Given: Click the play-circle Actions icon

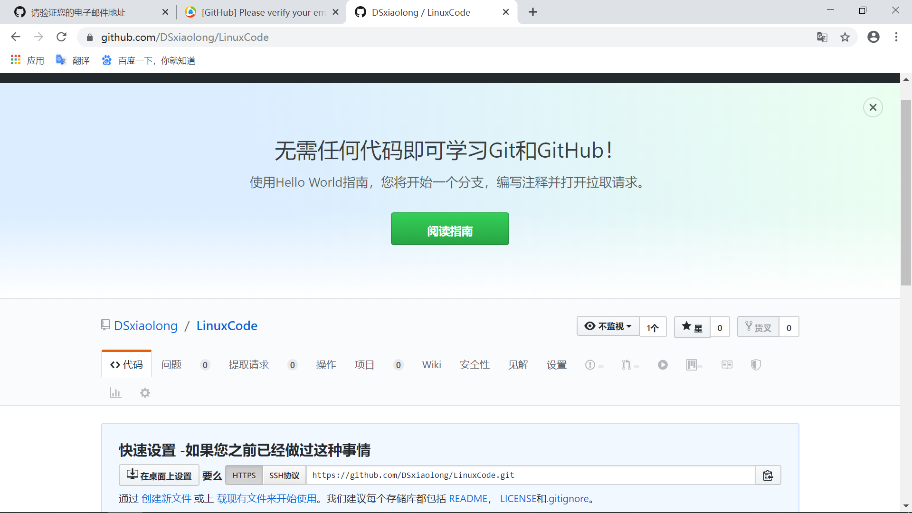Looking at the screenshot, I should tap(663, 365).
